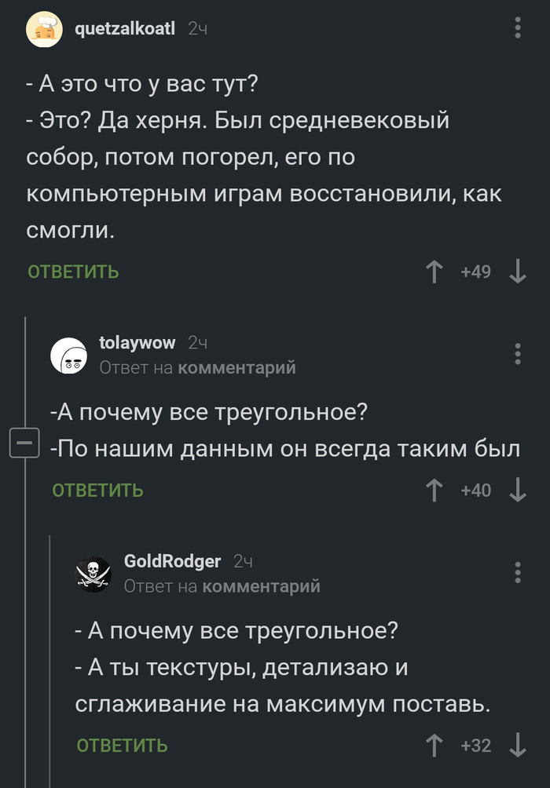Upvote tolaywow's comment

coord(433,491)
